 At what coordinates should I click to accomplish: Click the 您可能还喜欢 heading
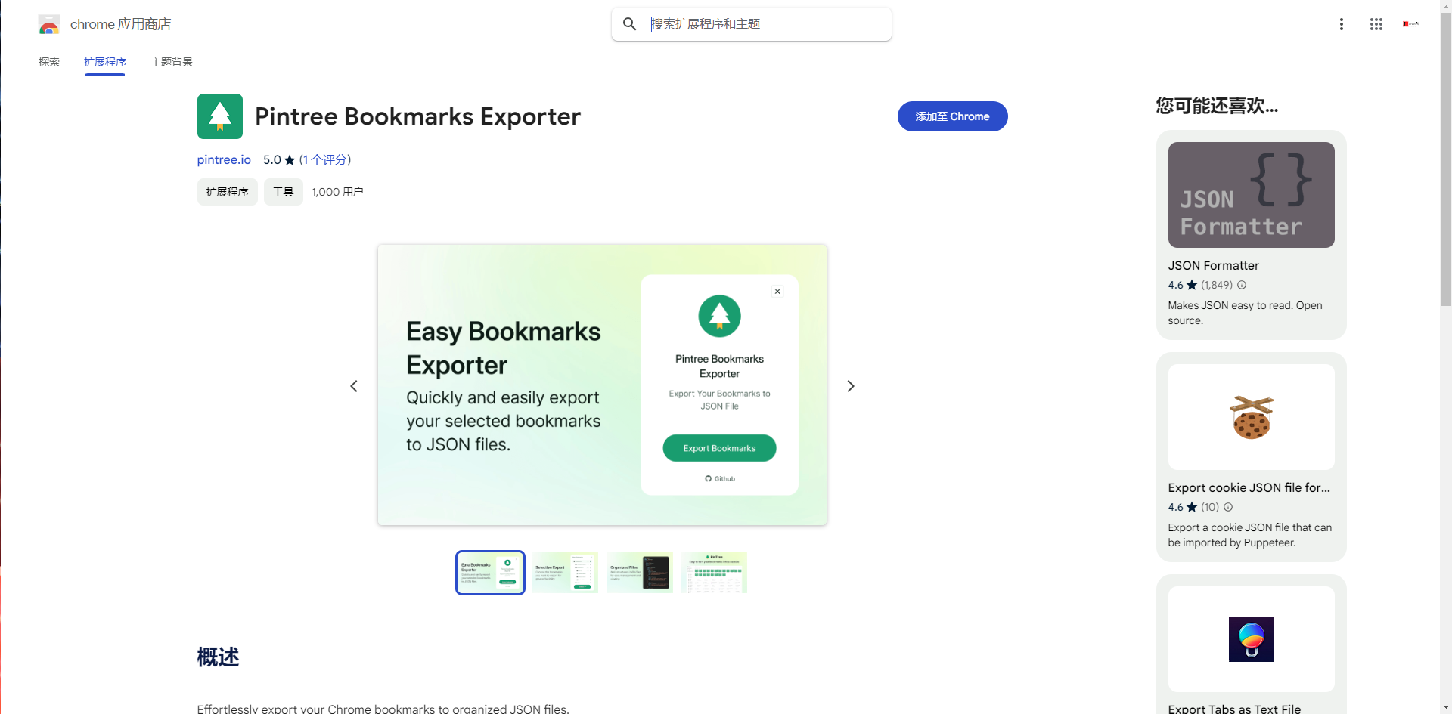1217,106
